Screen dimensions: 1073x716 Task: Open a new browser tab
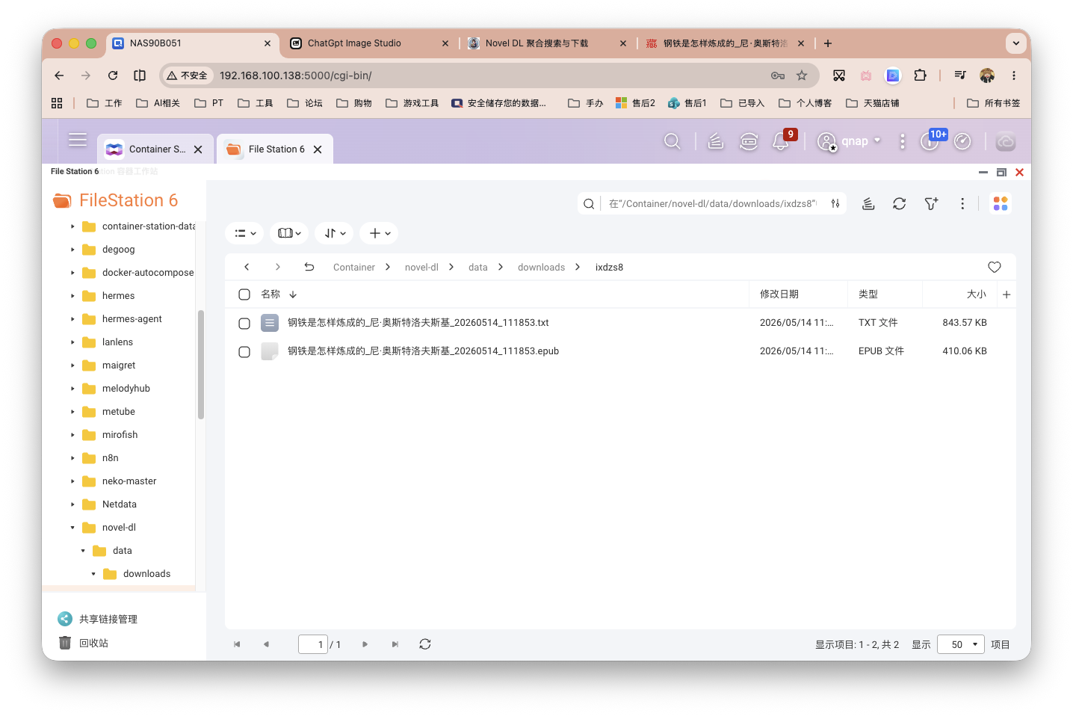(828, 43)
